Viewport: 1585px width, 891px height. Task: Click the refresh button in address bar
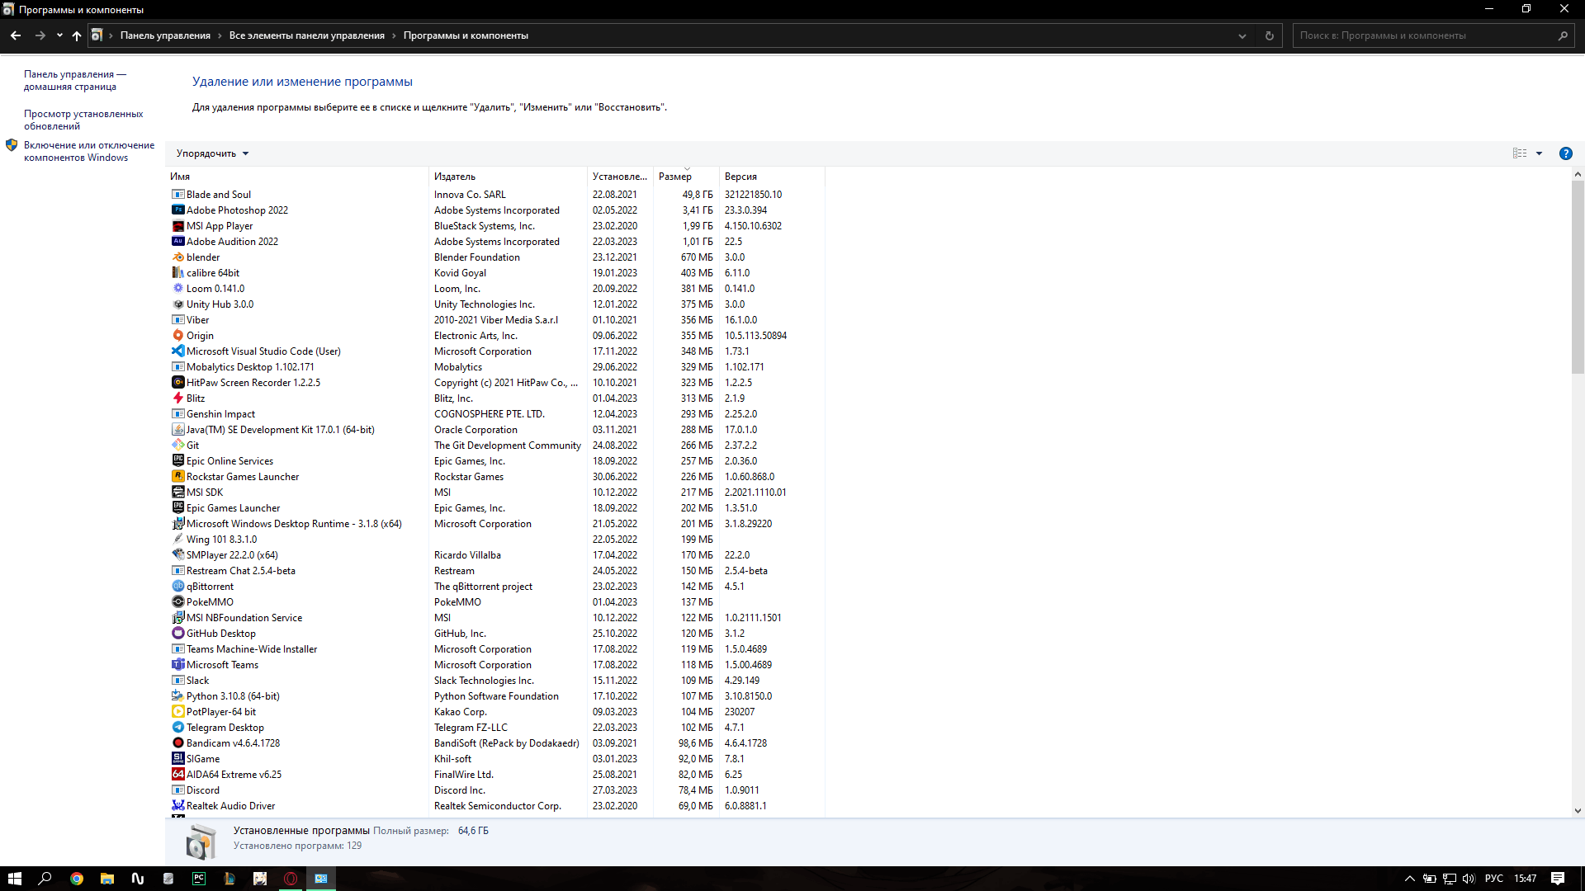(1270, 35)
